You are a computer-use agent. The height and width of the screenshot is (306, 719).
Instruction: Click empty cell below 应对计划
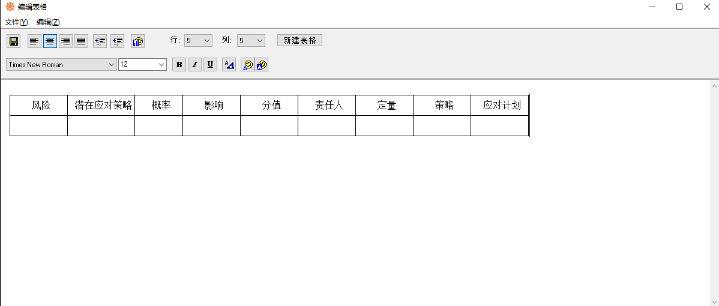pyautogui.click(x=500, y=126)
